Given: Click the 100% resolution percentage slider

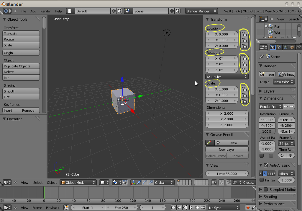Looking at the screenshot, I should [x=267, y=132].
